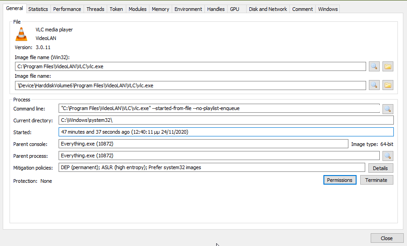The width and height of the screenshot is (407, 246).
Task: Go to the Token tab
Action: [116, 9]
